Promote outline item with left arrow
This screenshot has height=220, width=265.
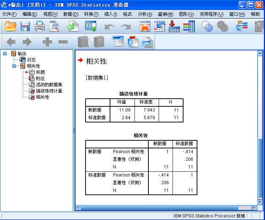(x=11, y=42)
